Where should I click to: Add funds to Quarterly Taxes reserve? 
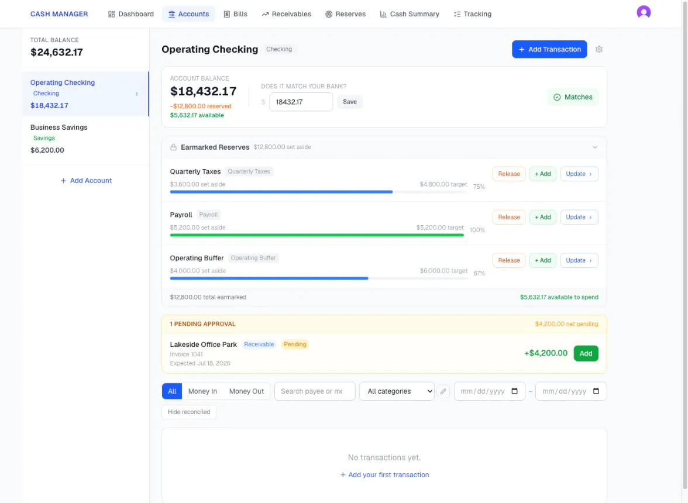[543, 174]
